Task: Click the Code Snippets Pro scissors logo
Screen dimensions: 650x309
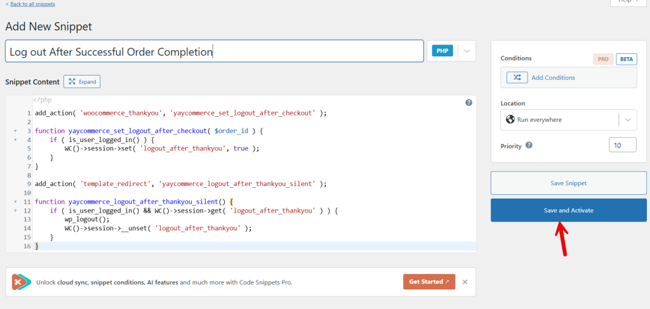Action: (21, 282)
